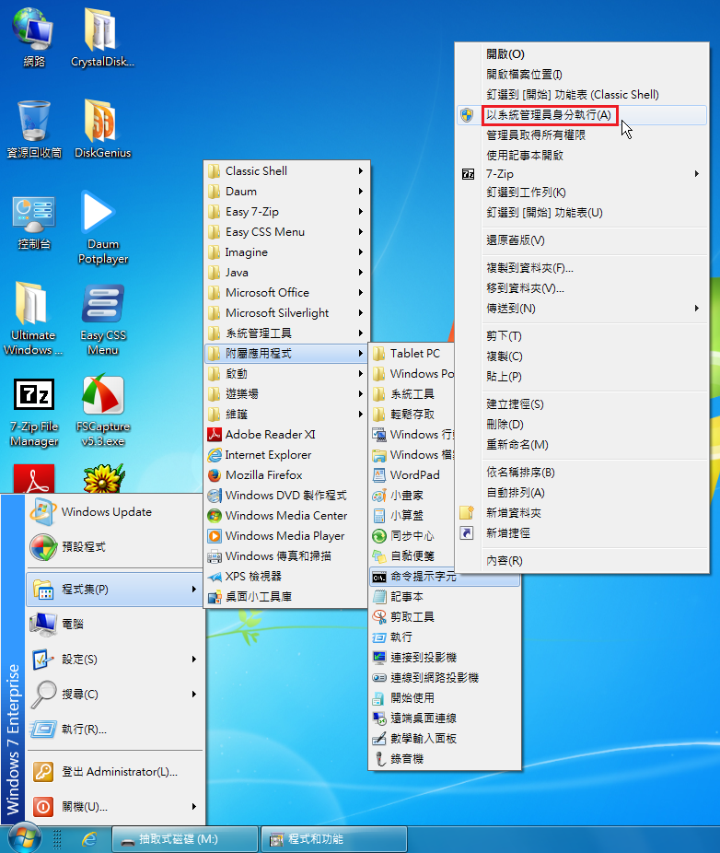Select 使用記事本開啟 in context menu
Viewport: 720px width, 853px height.
click(582, 155)
